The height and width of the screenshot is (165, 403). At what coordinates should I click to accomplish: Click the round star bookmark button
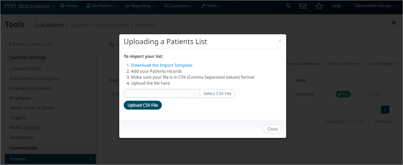[x=393, y=23]
